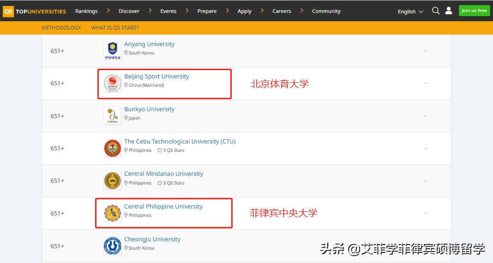Click the star icon in Central Mindanao row
The image size is (493, 263).
click(160, 183)
